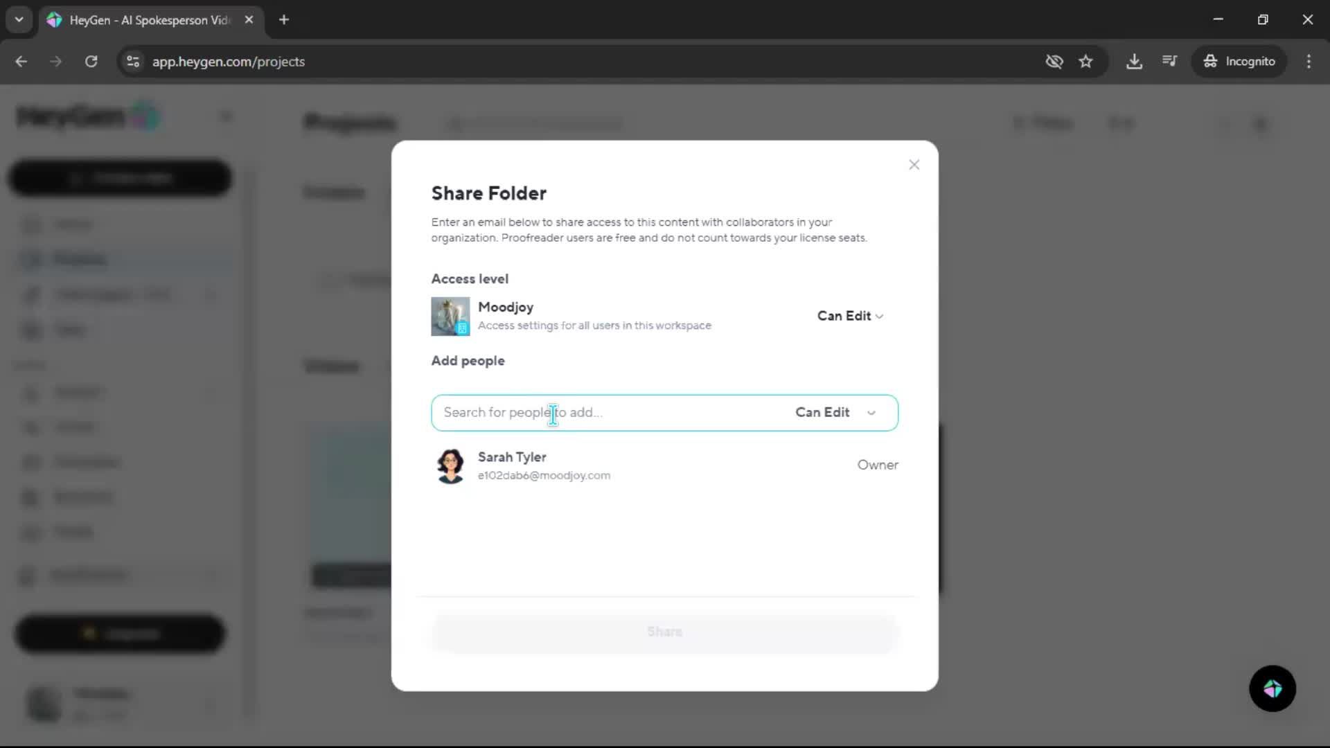The image size is (1330, 748).
Task: Open the browser Downloads icon
Action: (x=1134, y=62)
